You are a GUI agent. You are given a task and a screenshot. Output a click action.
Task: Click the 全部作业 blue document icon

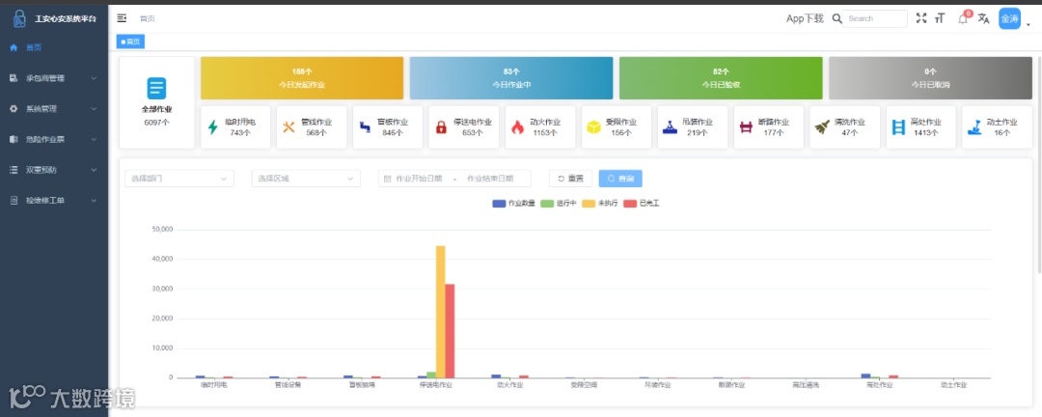click(x=157, y=89)
